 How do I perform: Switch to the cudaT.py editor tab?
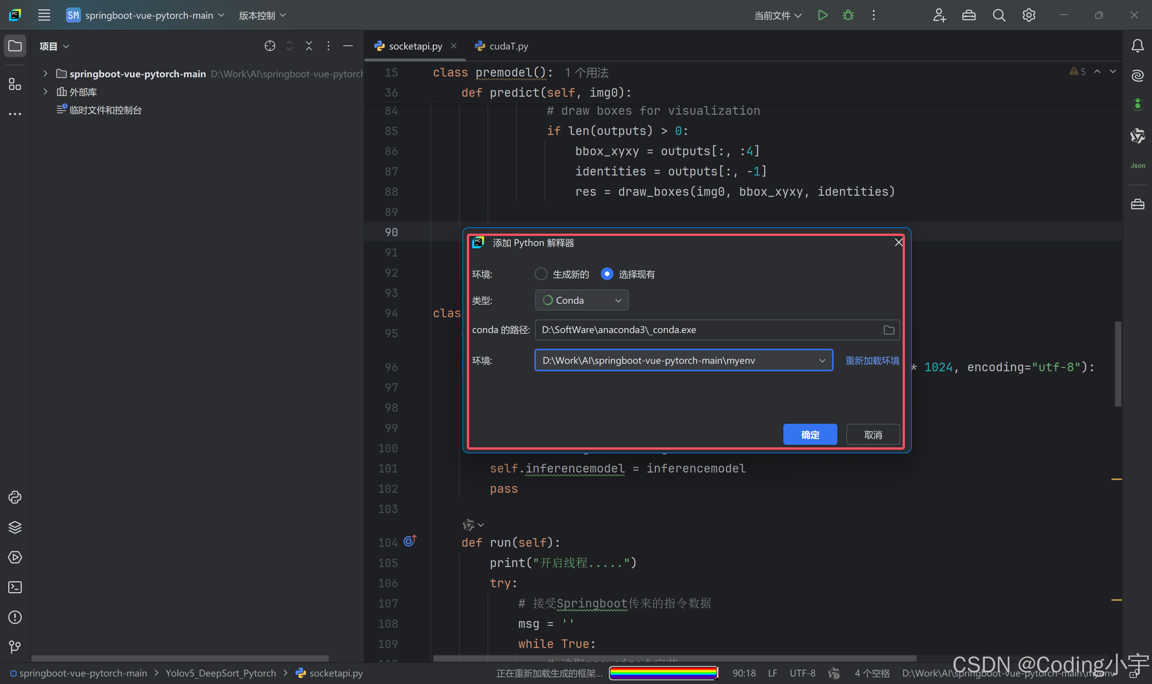[508, 46]
